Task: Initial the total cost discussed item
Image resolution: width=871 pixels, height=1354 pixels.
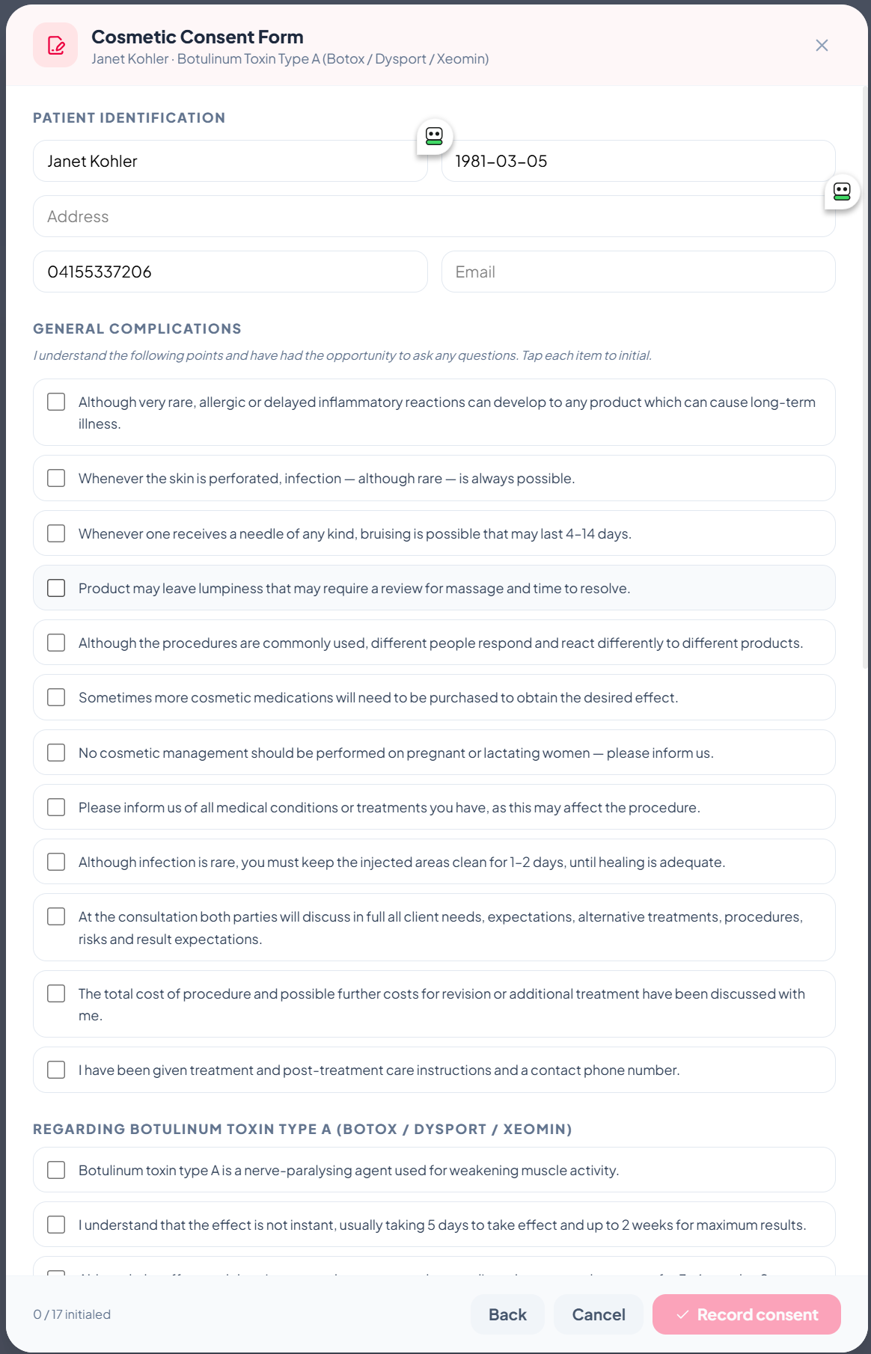Action: tap(56, 993)
